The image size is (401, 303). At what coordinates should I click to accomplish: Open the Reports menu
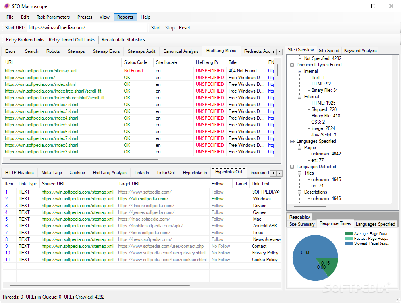(125, 17)
